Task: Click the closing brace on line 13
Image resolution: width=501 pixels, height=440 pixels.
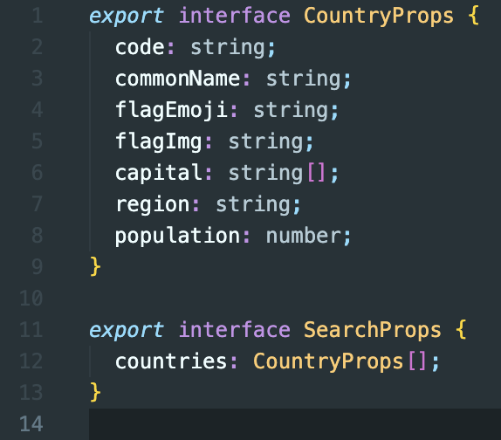Action: click(95, 392)
